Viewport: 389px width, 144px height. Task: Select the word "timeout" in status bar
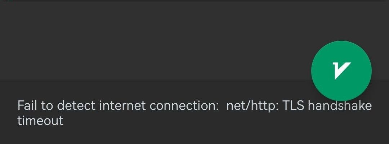coord(40,120)
